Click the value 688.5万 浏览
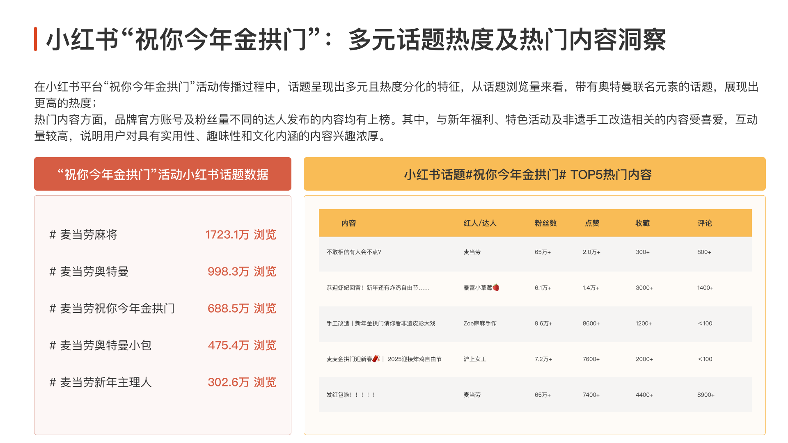Image resolution: width=788 pixels, height=443 pixels. (242, 308)
